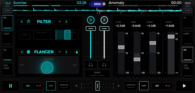195x93 pixels.
Task: Start playback on the right deck
Action: click(x=184, y=86)
